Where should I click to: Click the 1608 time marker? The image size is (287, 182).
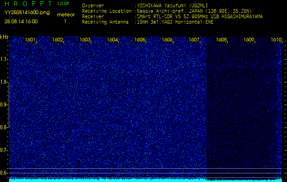pyautogui.click(x=221, y=40)
